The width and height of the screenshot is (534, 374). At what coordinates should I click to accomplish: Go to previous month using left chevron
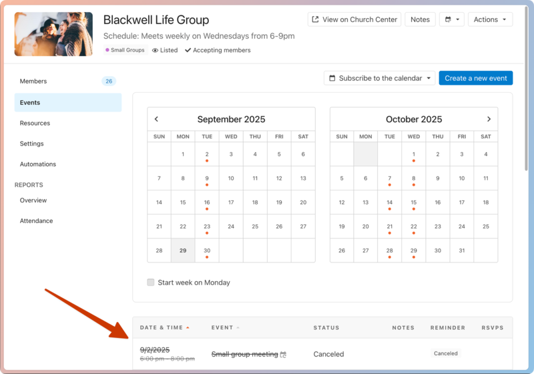tap(156, 120)
